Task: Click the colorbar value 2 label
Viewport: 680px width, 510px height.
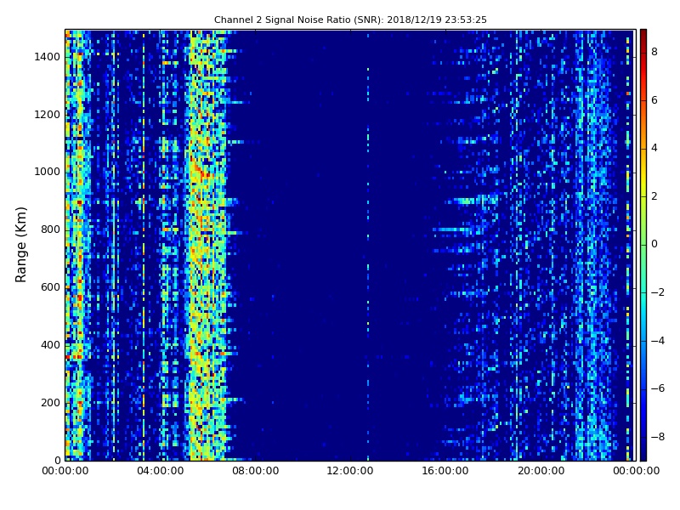Action: [x=654, y=196]
